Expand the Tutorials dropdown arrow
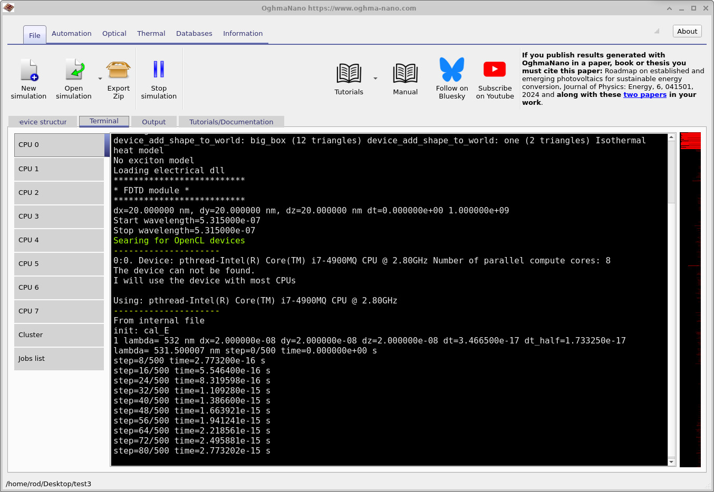 pos(375,78)
